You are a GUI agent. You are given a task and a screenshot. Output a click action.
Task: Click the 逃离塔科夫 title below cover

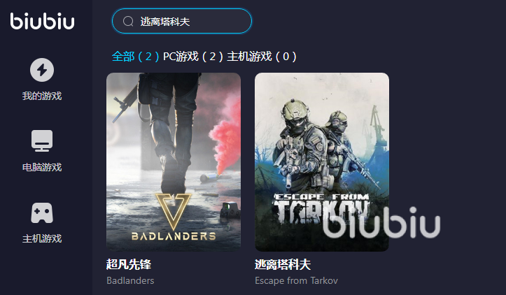[x=283, y=264]
